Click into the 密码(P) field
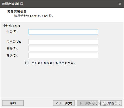This screenshot has height=108, width=124. 63,49
